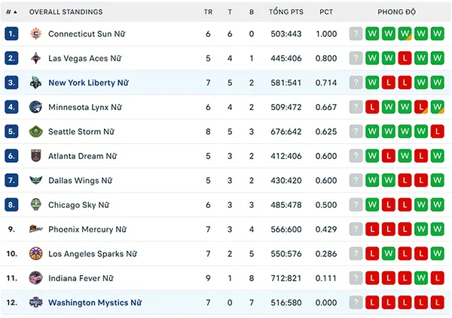
Task: Click the 0.111 PCT value
Action: (326, 278)
